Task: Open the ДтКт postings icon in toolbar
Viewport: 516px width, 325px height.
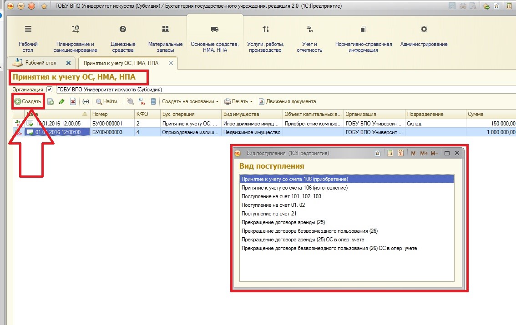Action: (x=142, y=102)
